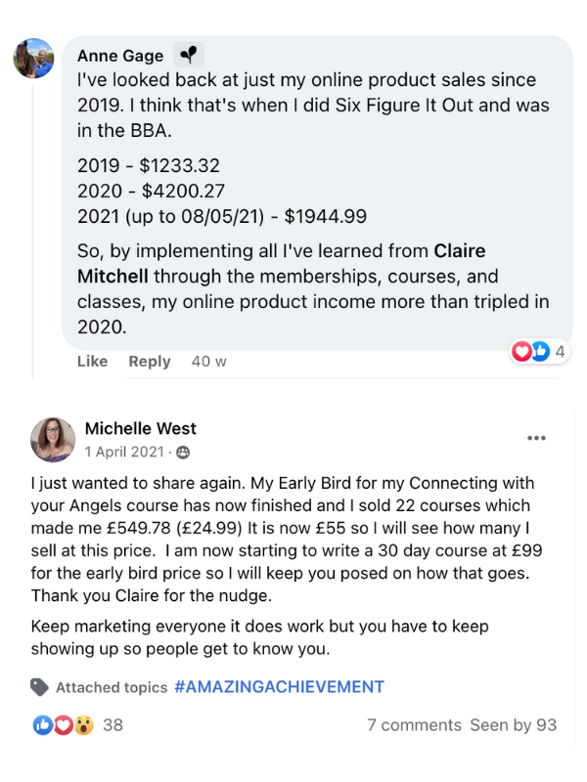This screenshot has width=587, height=782.
Task: Click the rising contributor badge beside Anne Gage
Action: pos(188,56)
